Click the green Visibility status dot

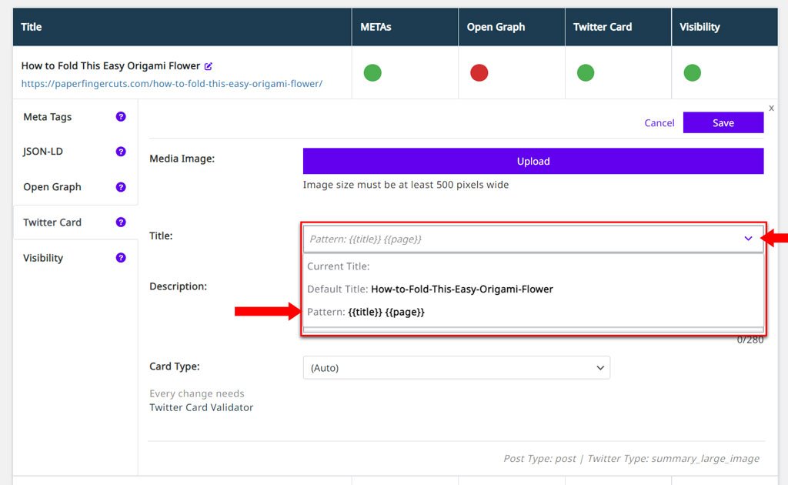(x=692, y=73)
